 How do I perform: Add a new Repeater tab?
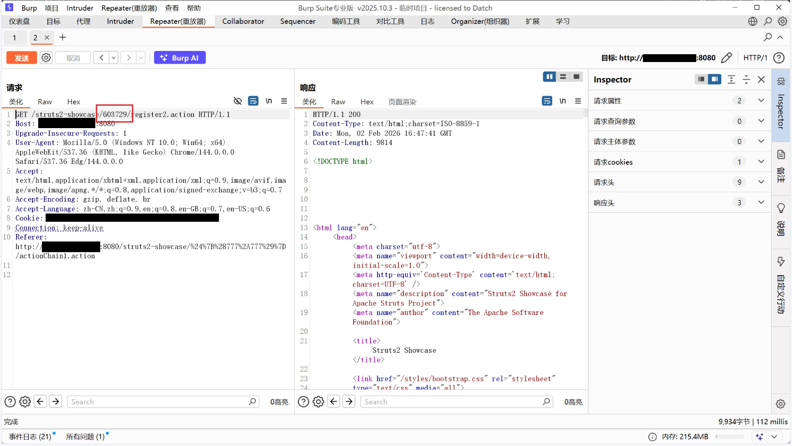tap(62, 38)
